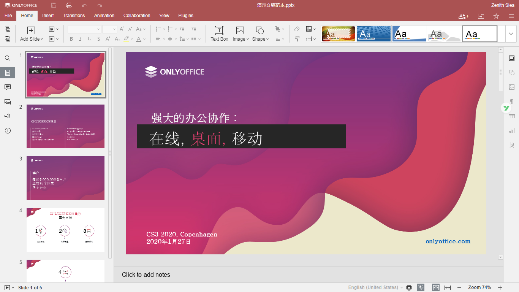This screenshot has height=292, width=519.
Task: Decrease the paragraph indent
Action: click(182, 29)
